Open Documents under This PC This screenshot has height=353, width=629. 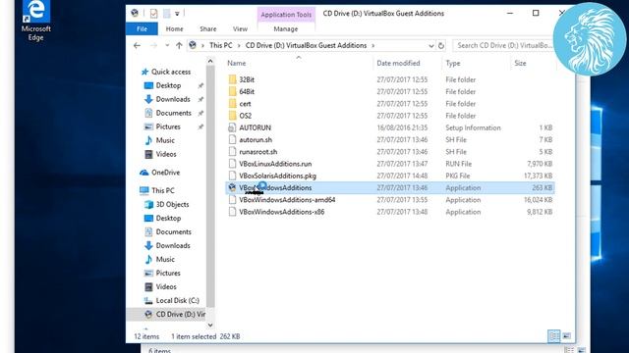pos(173,231)
